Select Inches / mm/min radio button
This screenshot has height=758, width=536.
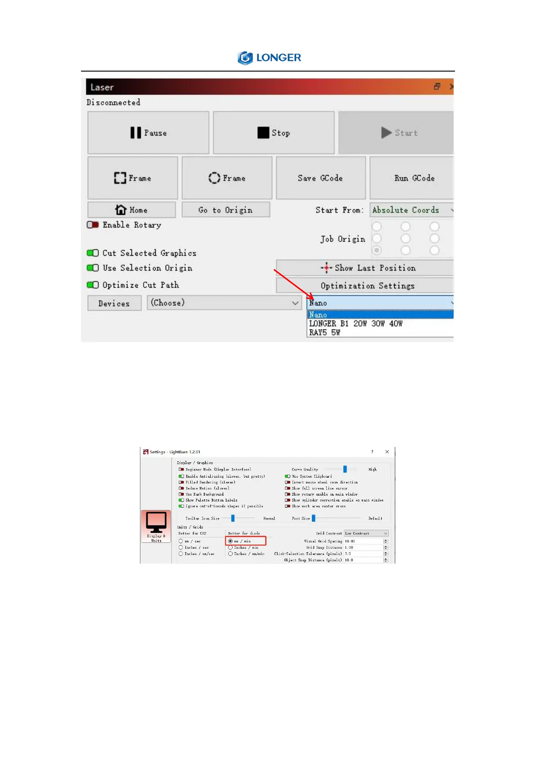click(230, 554)
